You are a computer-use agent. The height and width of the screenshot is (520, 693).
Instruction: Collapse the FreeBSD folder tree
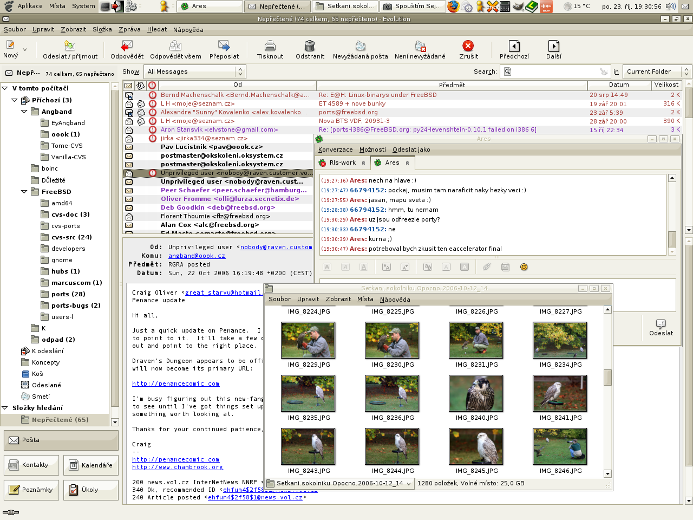(24, 192)
